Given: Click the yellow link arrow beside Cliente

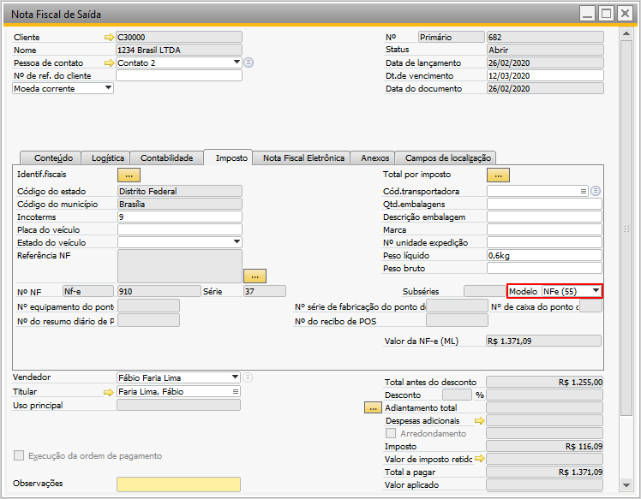Looking at the screenshot, I should [x=109, y=37].
